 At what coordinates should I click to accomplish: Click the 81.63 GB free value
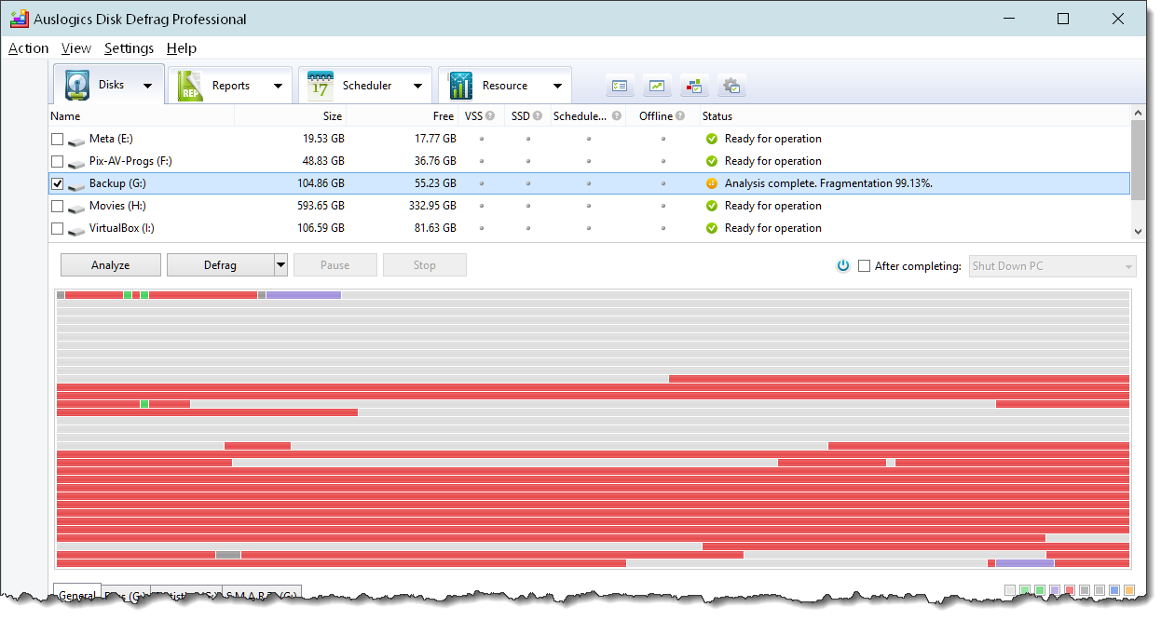[x=434, y=228]
